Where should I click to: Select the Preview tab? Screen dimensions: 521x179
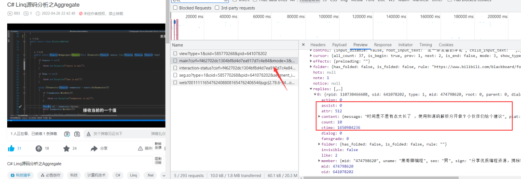360,45
